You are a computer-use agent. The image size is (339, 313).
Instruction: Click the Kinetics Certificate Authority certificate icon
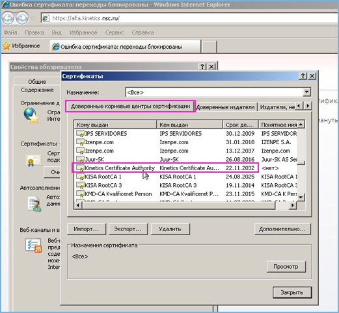pyautogui.click(x=80, y=168)
